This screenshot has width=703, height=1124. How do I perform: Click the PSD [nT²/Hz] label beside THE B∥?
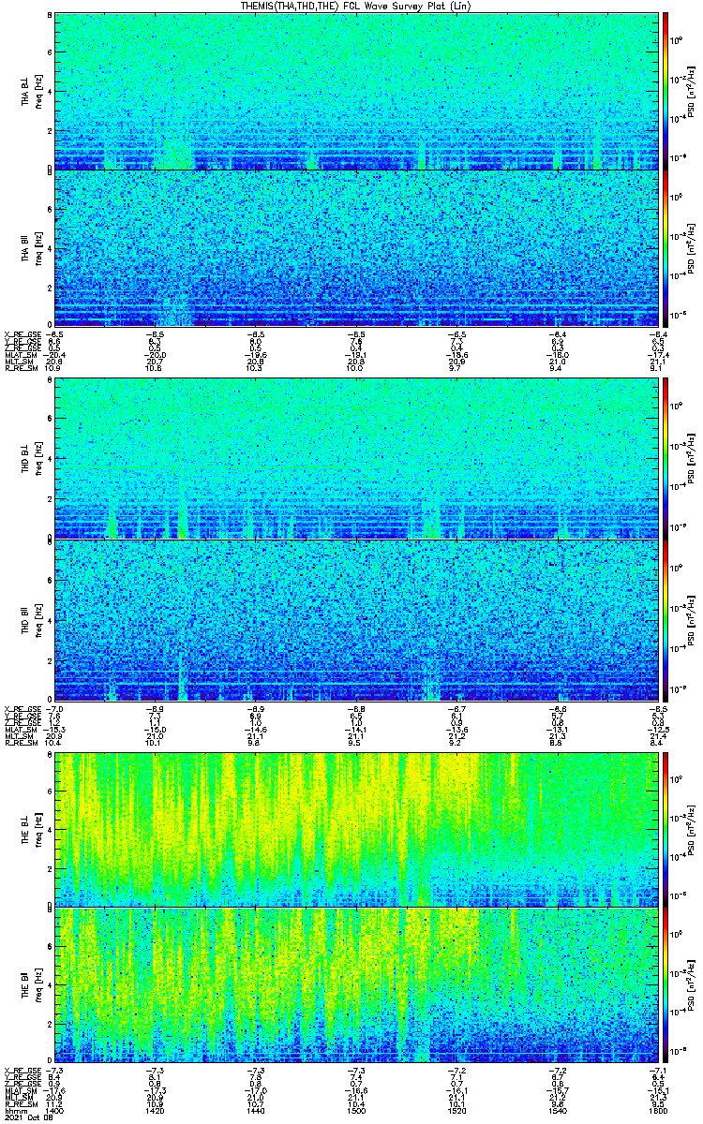point(692,986)
